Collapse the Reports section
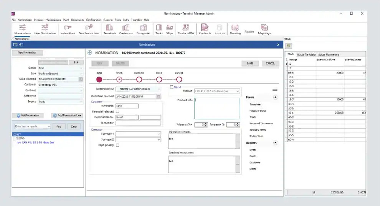This screenshot has width=380, height=206. click(275, 143)
